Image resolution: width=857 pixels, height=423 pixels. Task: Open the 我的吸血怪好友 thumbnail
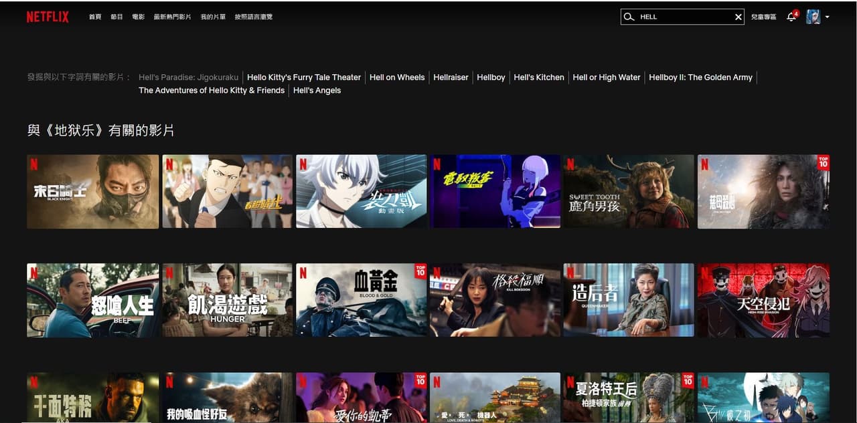pos(227,398)
